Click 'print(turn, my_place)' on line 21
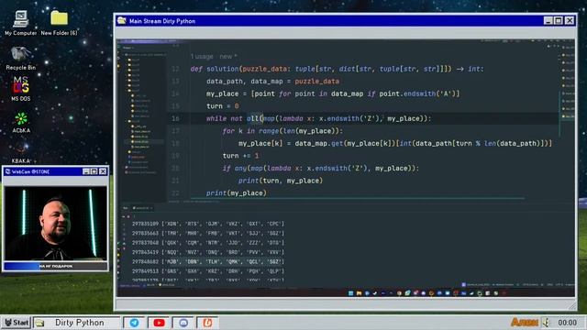The image size is (587, 330). coord(281,181)
